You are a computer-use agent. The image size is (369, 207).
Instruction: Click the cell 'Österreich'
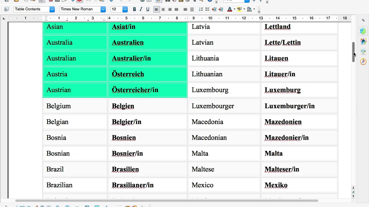(x=148, y=74)
